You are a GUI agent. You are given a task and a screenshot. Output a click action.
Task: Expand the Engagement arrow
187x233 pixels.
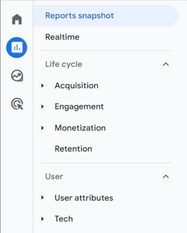pos(42,107)
